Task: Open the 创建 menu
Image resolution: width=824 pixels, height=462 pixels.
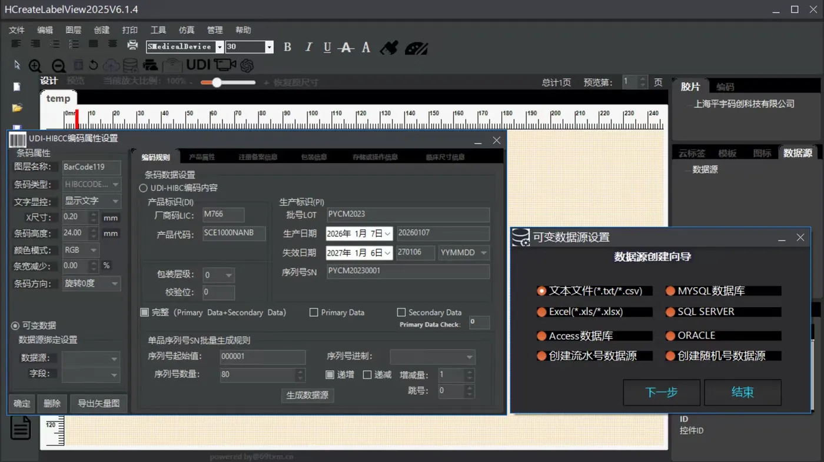Action: [x=102, y=30]
